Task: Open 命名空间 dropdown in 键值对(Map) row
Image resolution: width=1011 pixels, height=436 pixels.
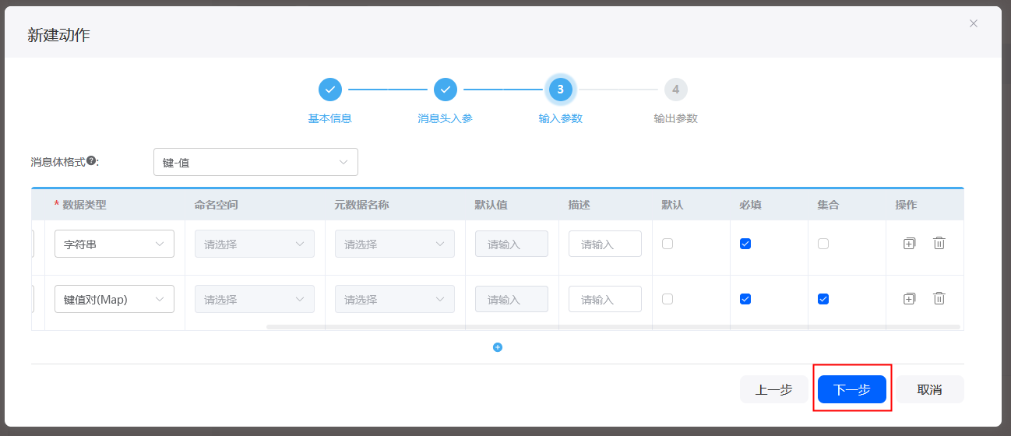Action: point(255,299)
